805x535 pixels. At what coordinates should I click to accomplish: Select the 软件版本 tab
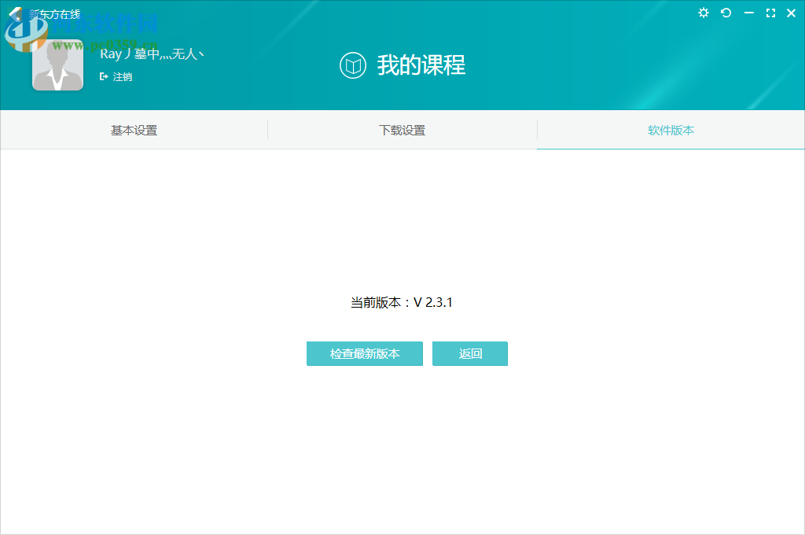pyautogui.click(x=671, y=130)
